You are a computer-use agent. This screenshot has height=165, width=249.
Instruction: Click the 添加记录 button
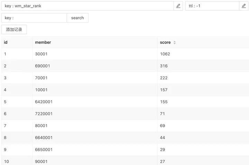[14, 29]
